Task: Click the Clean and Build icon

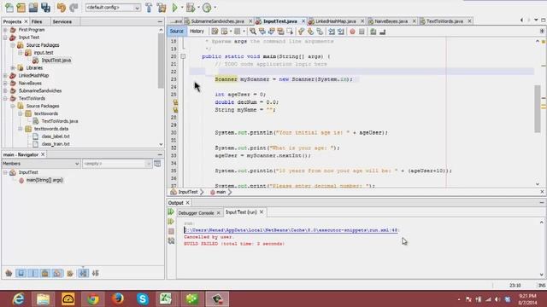Action: 162,8
